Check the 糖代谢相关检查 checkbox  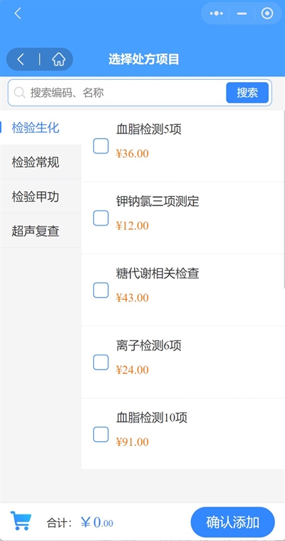coord(101,290)
